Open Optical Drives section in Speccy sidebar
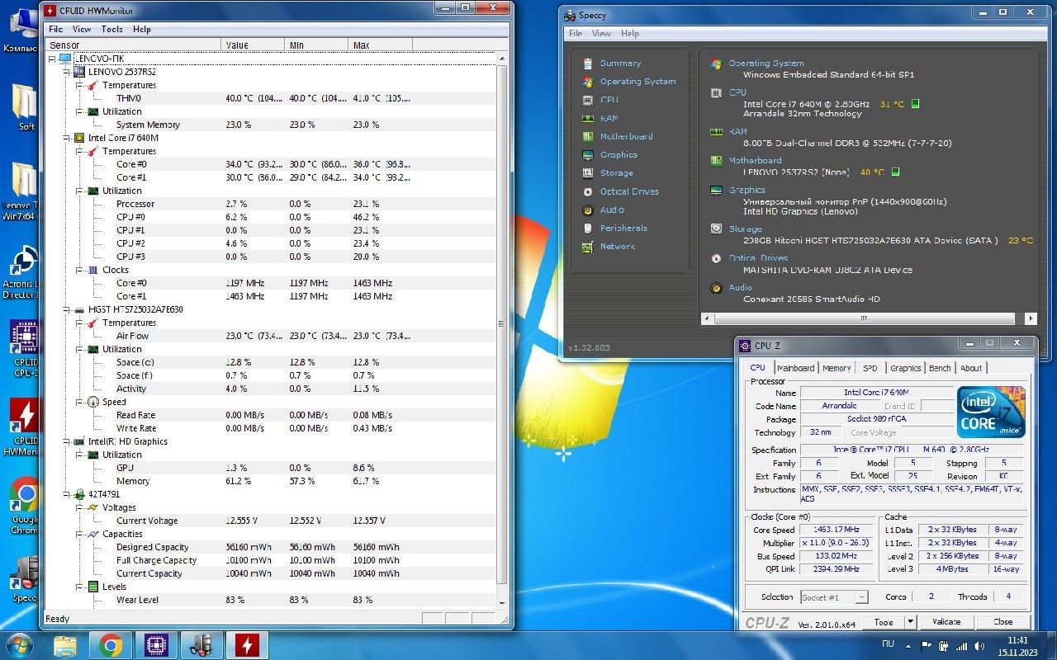 click(x=629, y=191)
